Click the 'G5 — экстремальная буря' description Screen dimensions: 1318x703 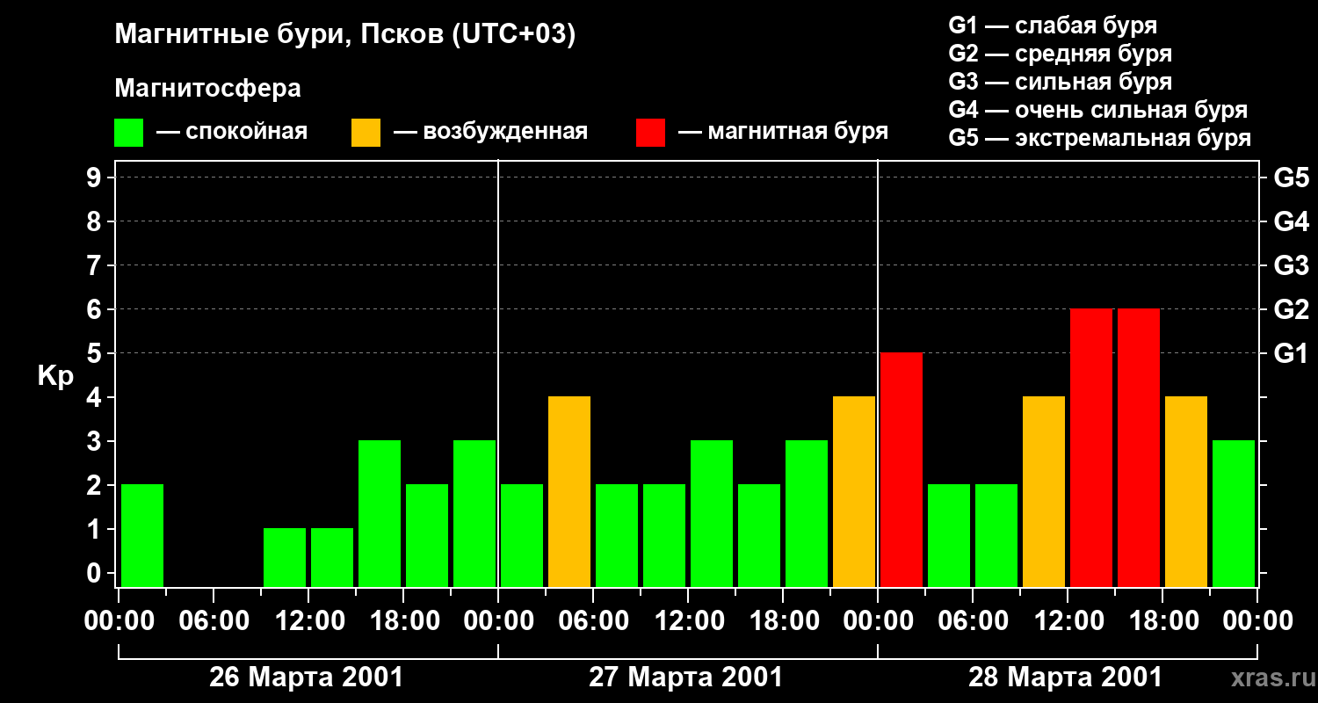pyautogui.click(x=1100, y=138)
